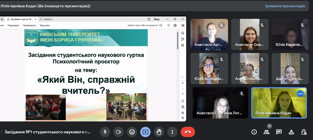
Task: Print the PDF document
Action: (x=175, y=25)
